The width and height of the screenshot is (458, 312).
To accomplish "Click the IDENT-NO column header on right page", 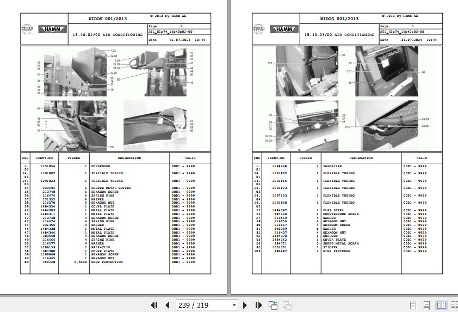I will [x=276, y=158].
